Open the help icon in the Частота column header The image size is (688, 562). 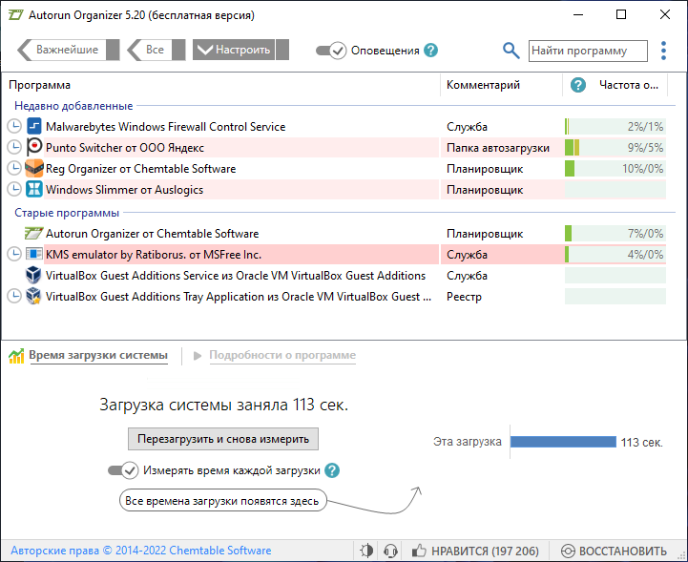pyautogui.click(x=578, y=85)
